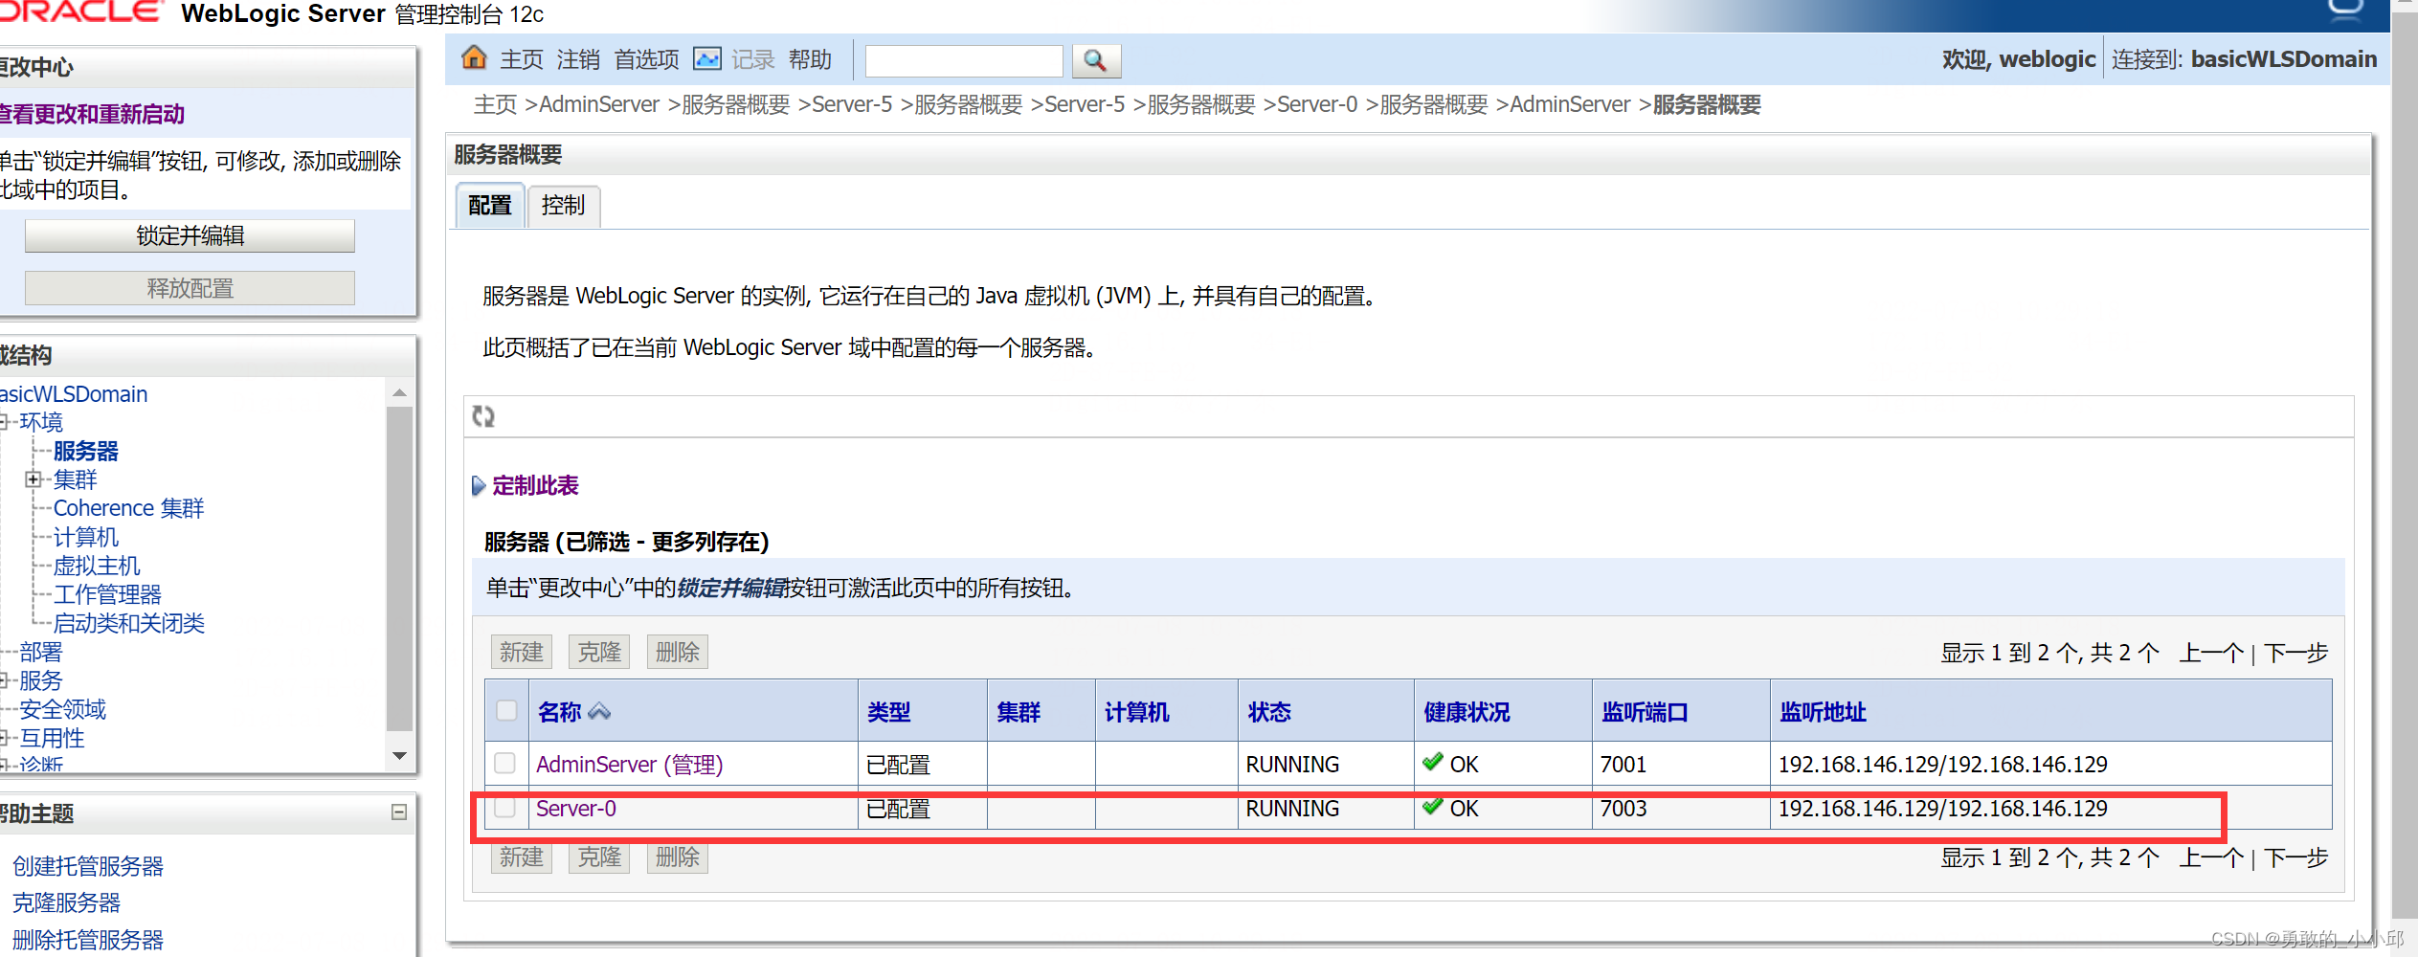
Task: Collapse the help topics panel minus icon
Action: click(x=399, y=812)
